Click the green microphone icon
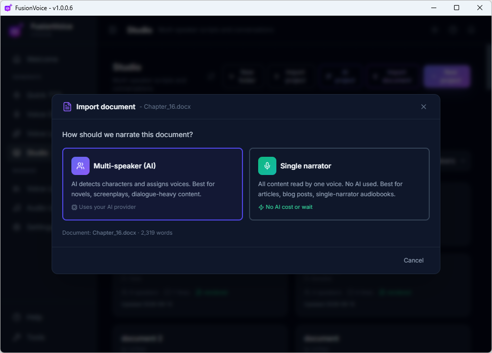 (267, 166)
